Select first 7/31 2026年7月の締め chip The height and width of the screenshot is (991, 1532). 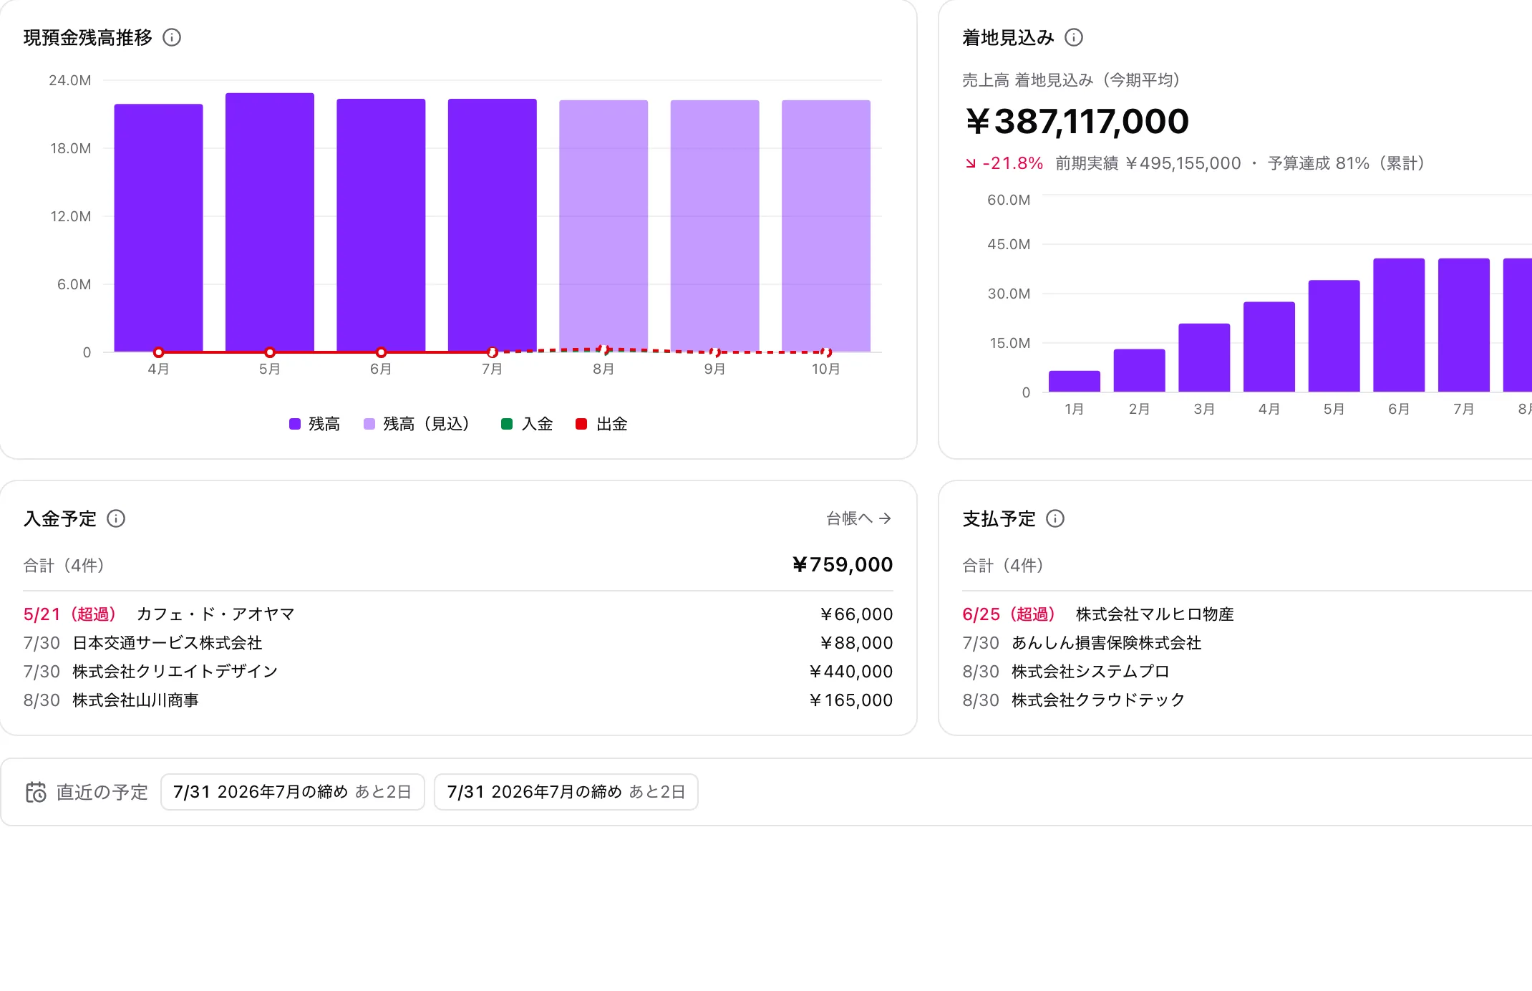click(x=292, y=792)
